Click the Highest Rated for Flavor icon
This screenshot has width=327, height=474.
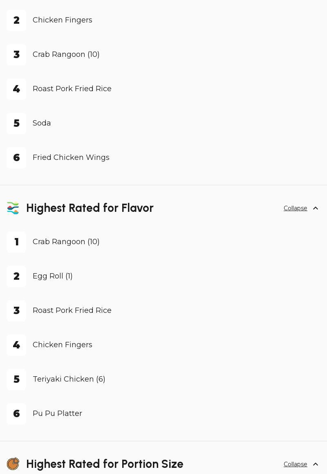point(13,208)
